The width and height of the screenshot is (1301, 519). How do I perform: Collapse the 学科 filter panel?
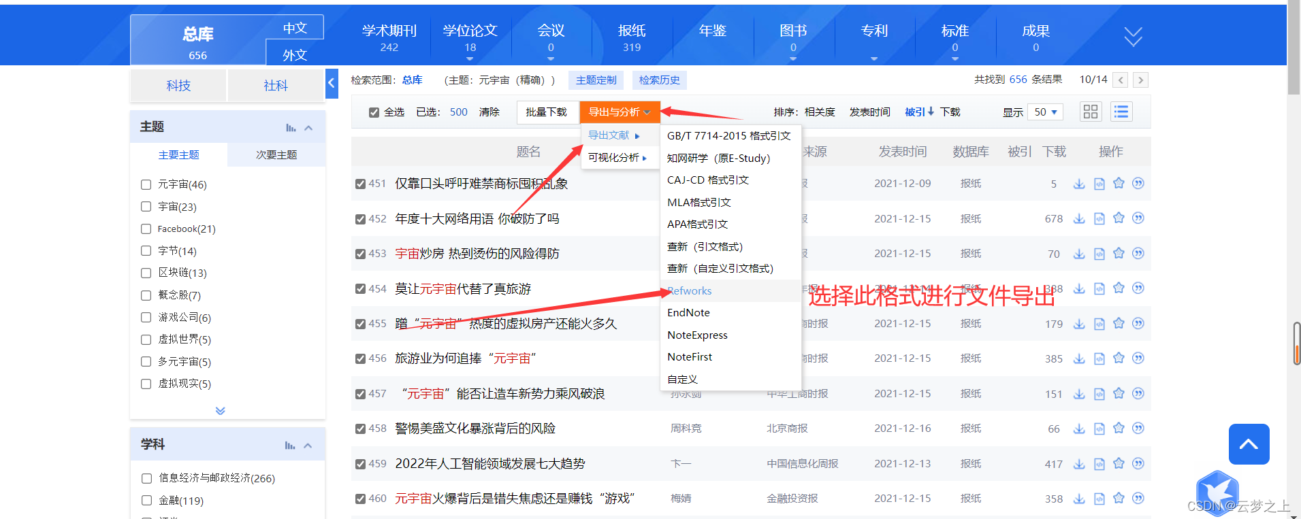308,446
